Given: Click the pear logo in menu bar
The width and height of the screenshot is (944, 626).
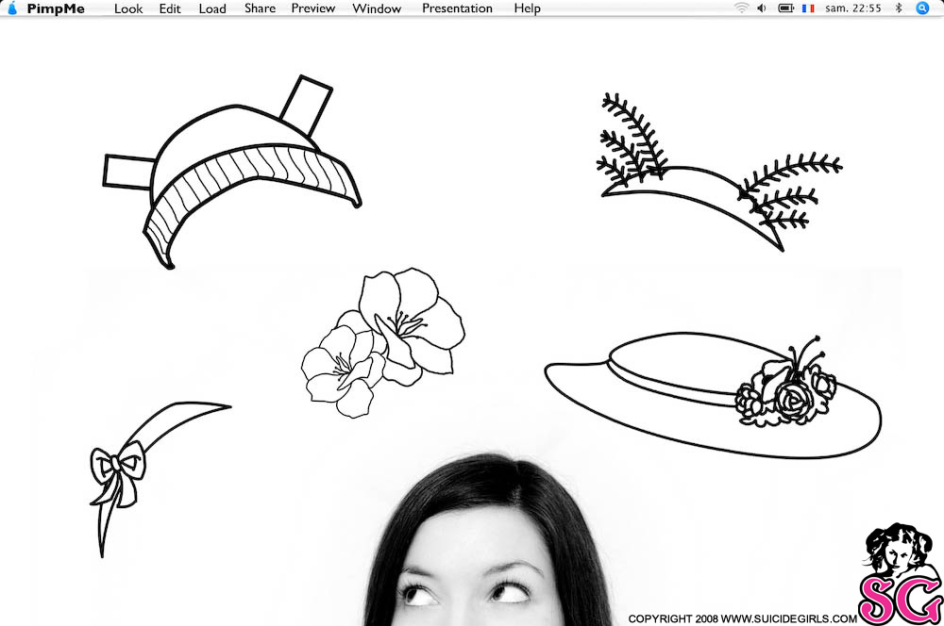Looking at the screenshot, I should click(x=12, y=8).
